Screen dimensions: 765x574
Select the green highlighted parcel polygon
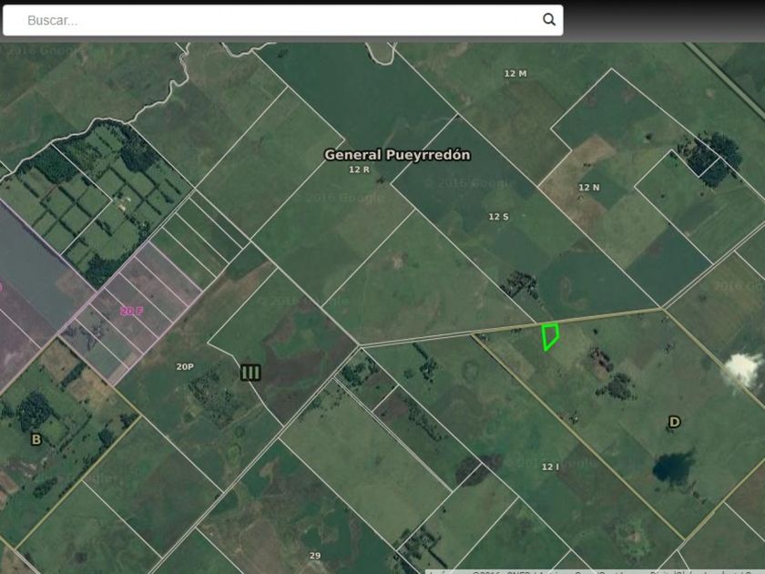[x=550, y=336]
